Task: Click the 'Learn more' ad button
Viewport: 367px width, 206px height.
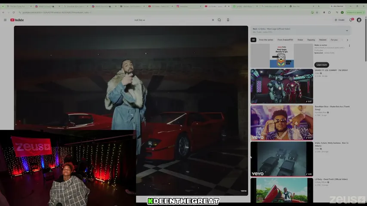Action: click(321, 65)
